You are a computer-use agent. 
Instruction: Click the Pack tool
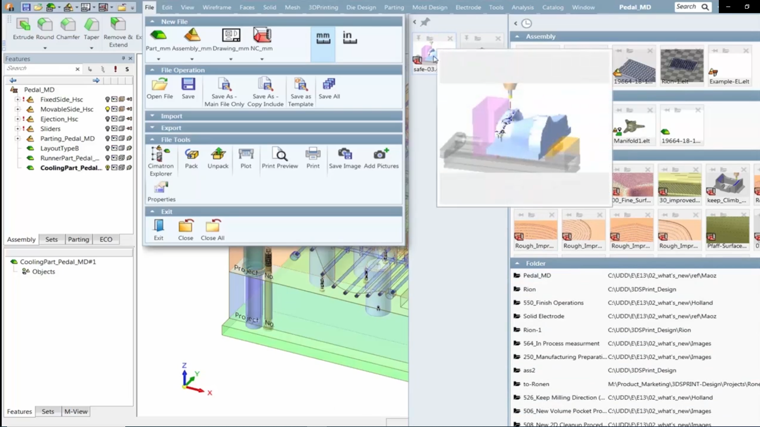click(191, 158)
